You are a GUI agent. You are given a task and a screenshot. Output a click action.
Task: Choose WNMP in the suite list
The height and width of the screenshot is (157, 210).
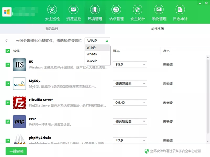click(x=97, y=54)
